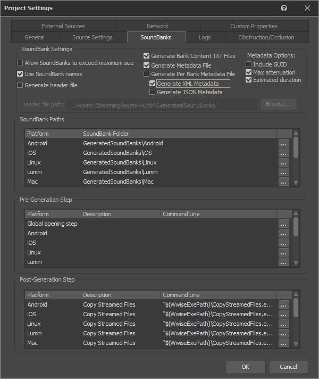Edit Post-Generation Linux command via ellipsis
The image size is (319, 379).
coord(284,324)
